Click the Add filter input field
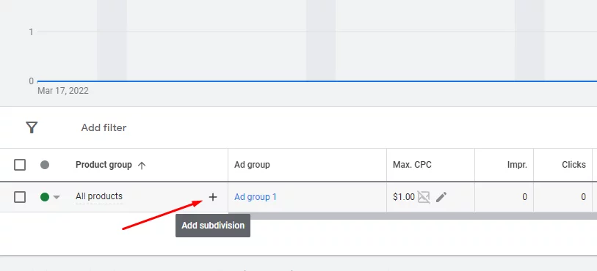 (x=104, y=128)
